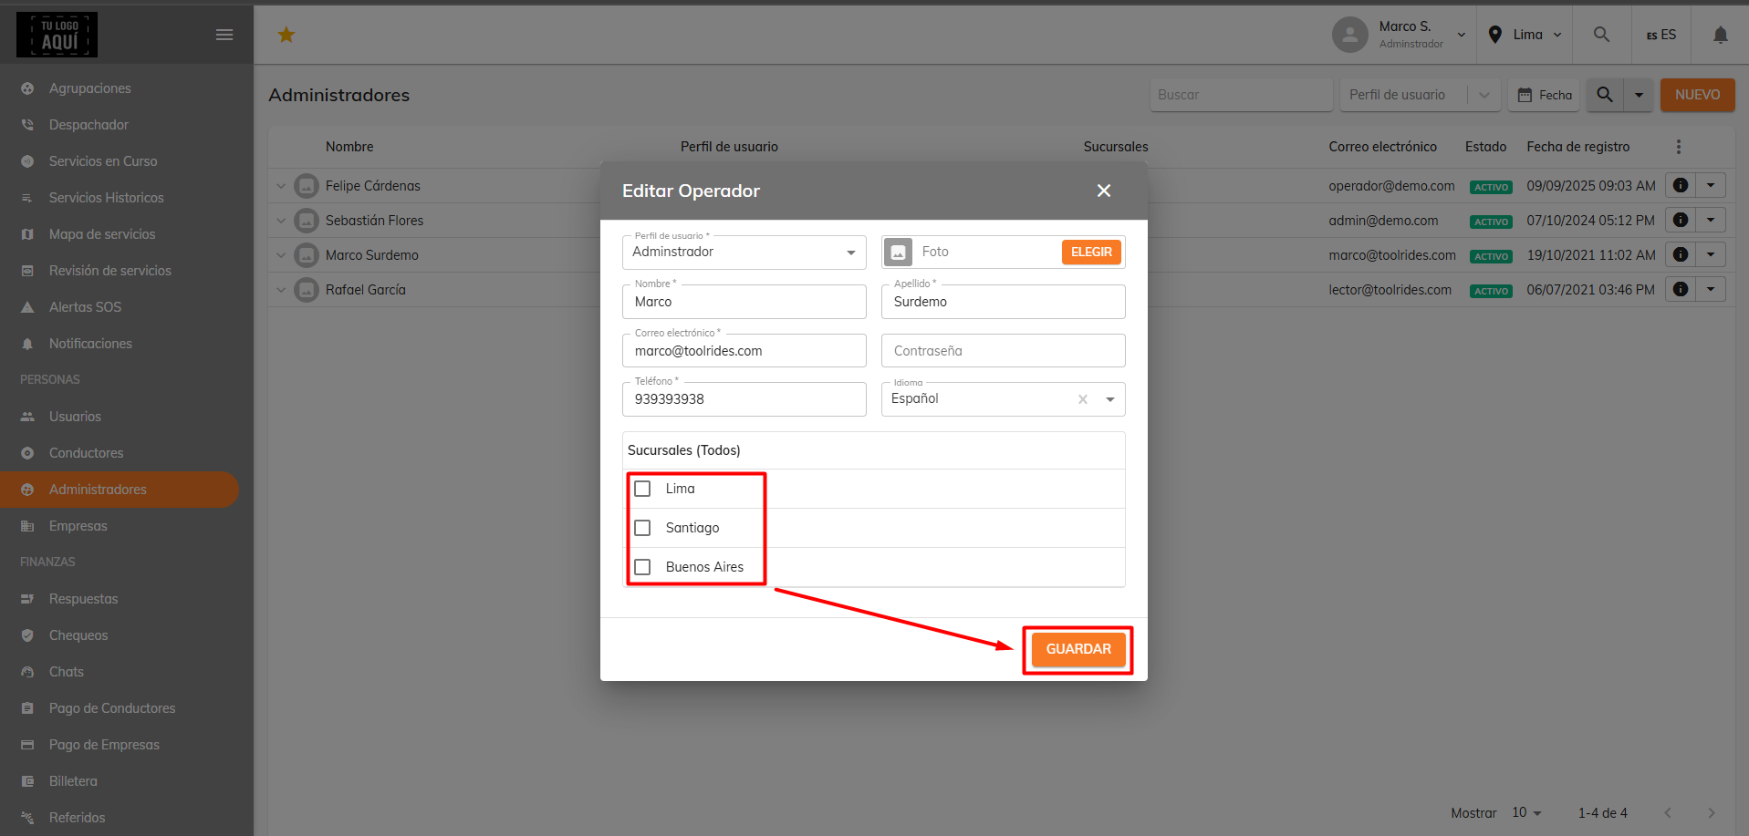1749x836 pixels.
Task: Click operador@demo.com email cell
Action: tap(1391, 186)
